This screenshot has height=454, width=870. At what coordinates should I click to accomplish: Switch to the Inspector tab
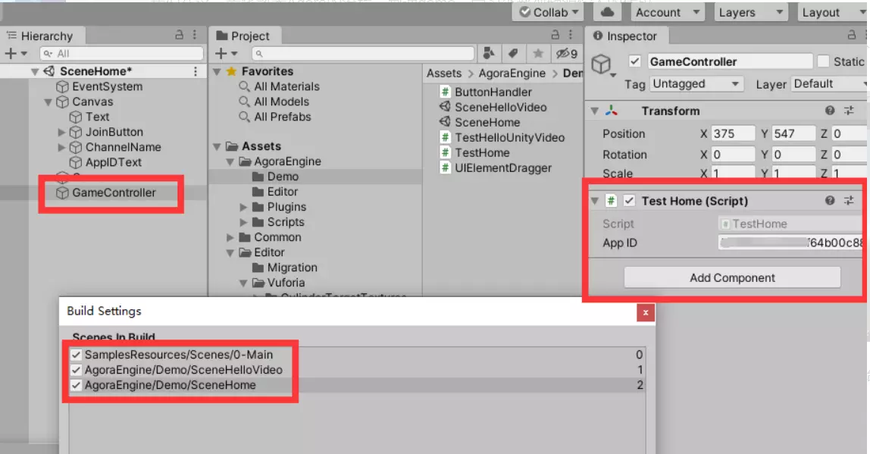pos(625,36)
